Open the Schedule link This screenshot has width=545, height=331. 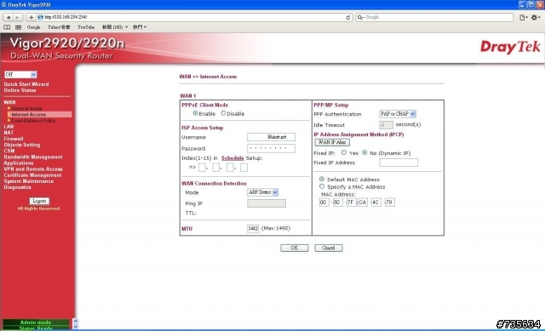tap(232, 158)
